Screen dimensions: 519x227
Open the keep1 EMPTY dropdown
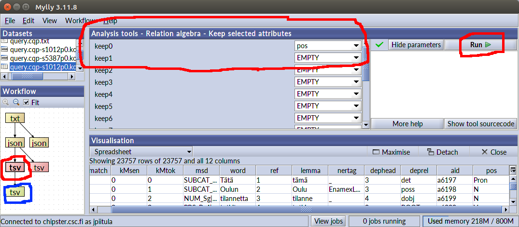(328, 58)
